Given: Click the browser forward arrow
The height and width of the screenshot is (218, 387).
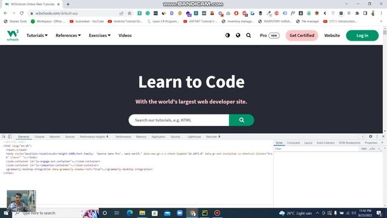Looking at the screenshot, I should pos(13,13).
